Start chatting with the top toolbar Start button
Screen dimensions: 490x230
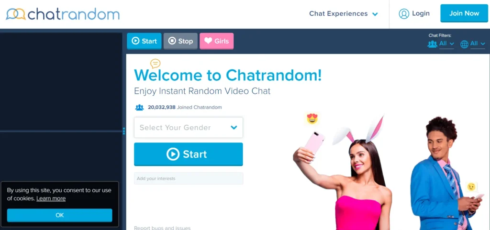[144, 41]
